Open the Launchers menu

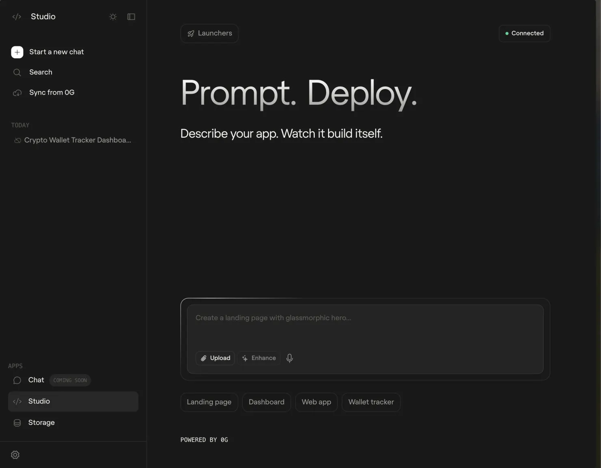click(210, 33)
